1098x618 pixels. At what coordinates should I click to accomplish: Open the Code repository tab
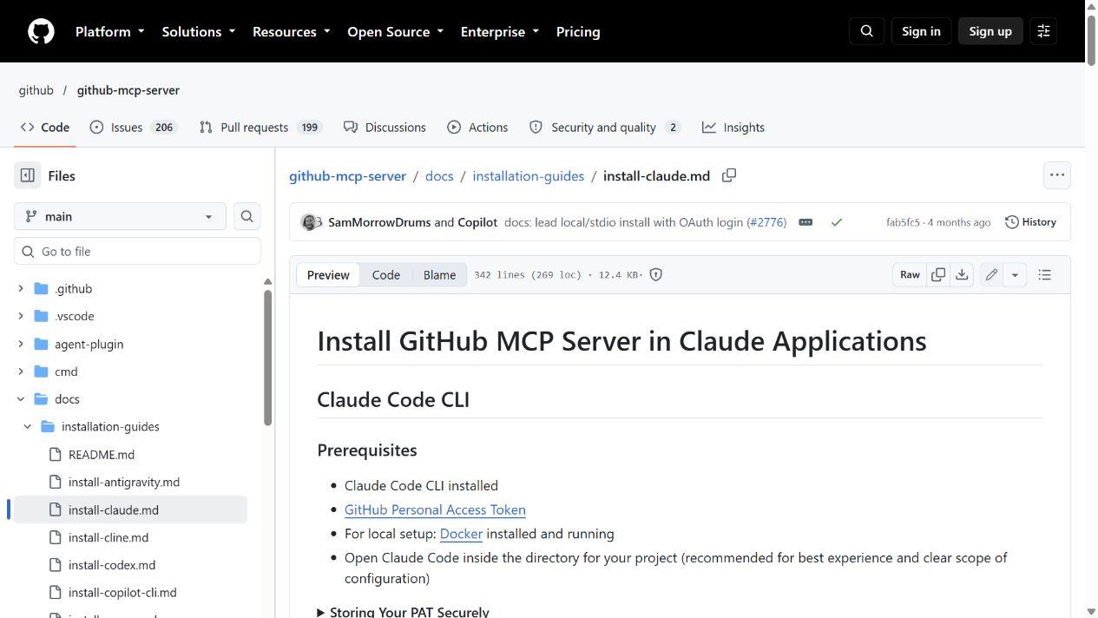coord(45,127)
